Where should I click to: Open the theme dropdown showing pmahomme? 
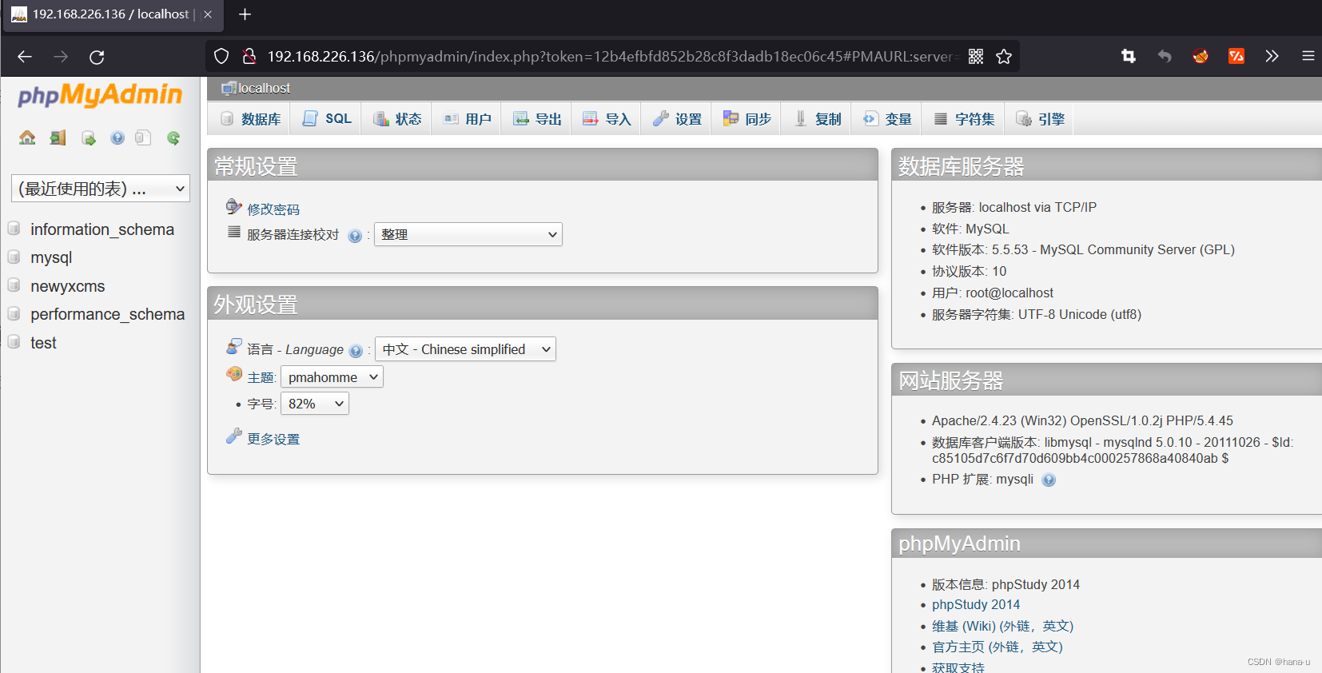pos(332,377)
